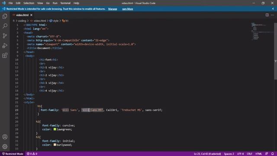Open the Accounts menu icon
277x156 pixels.
5,137
